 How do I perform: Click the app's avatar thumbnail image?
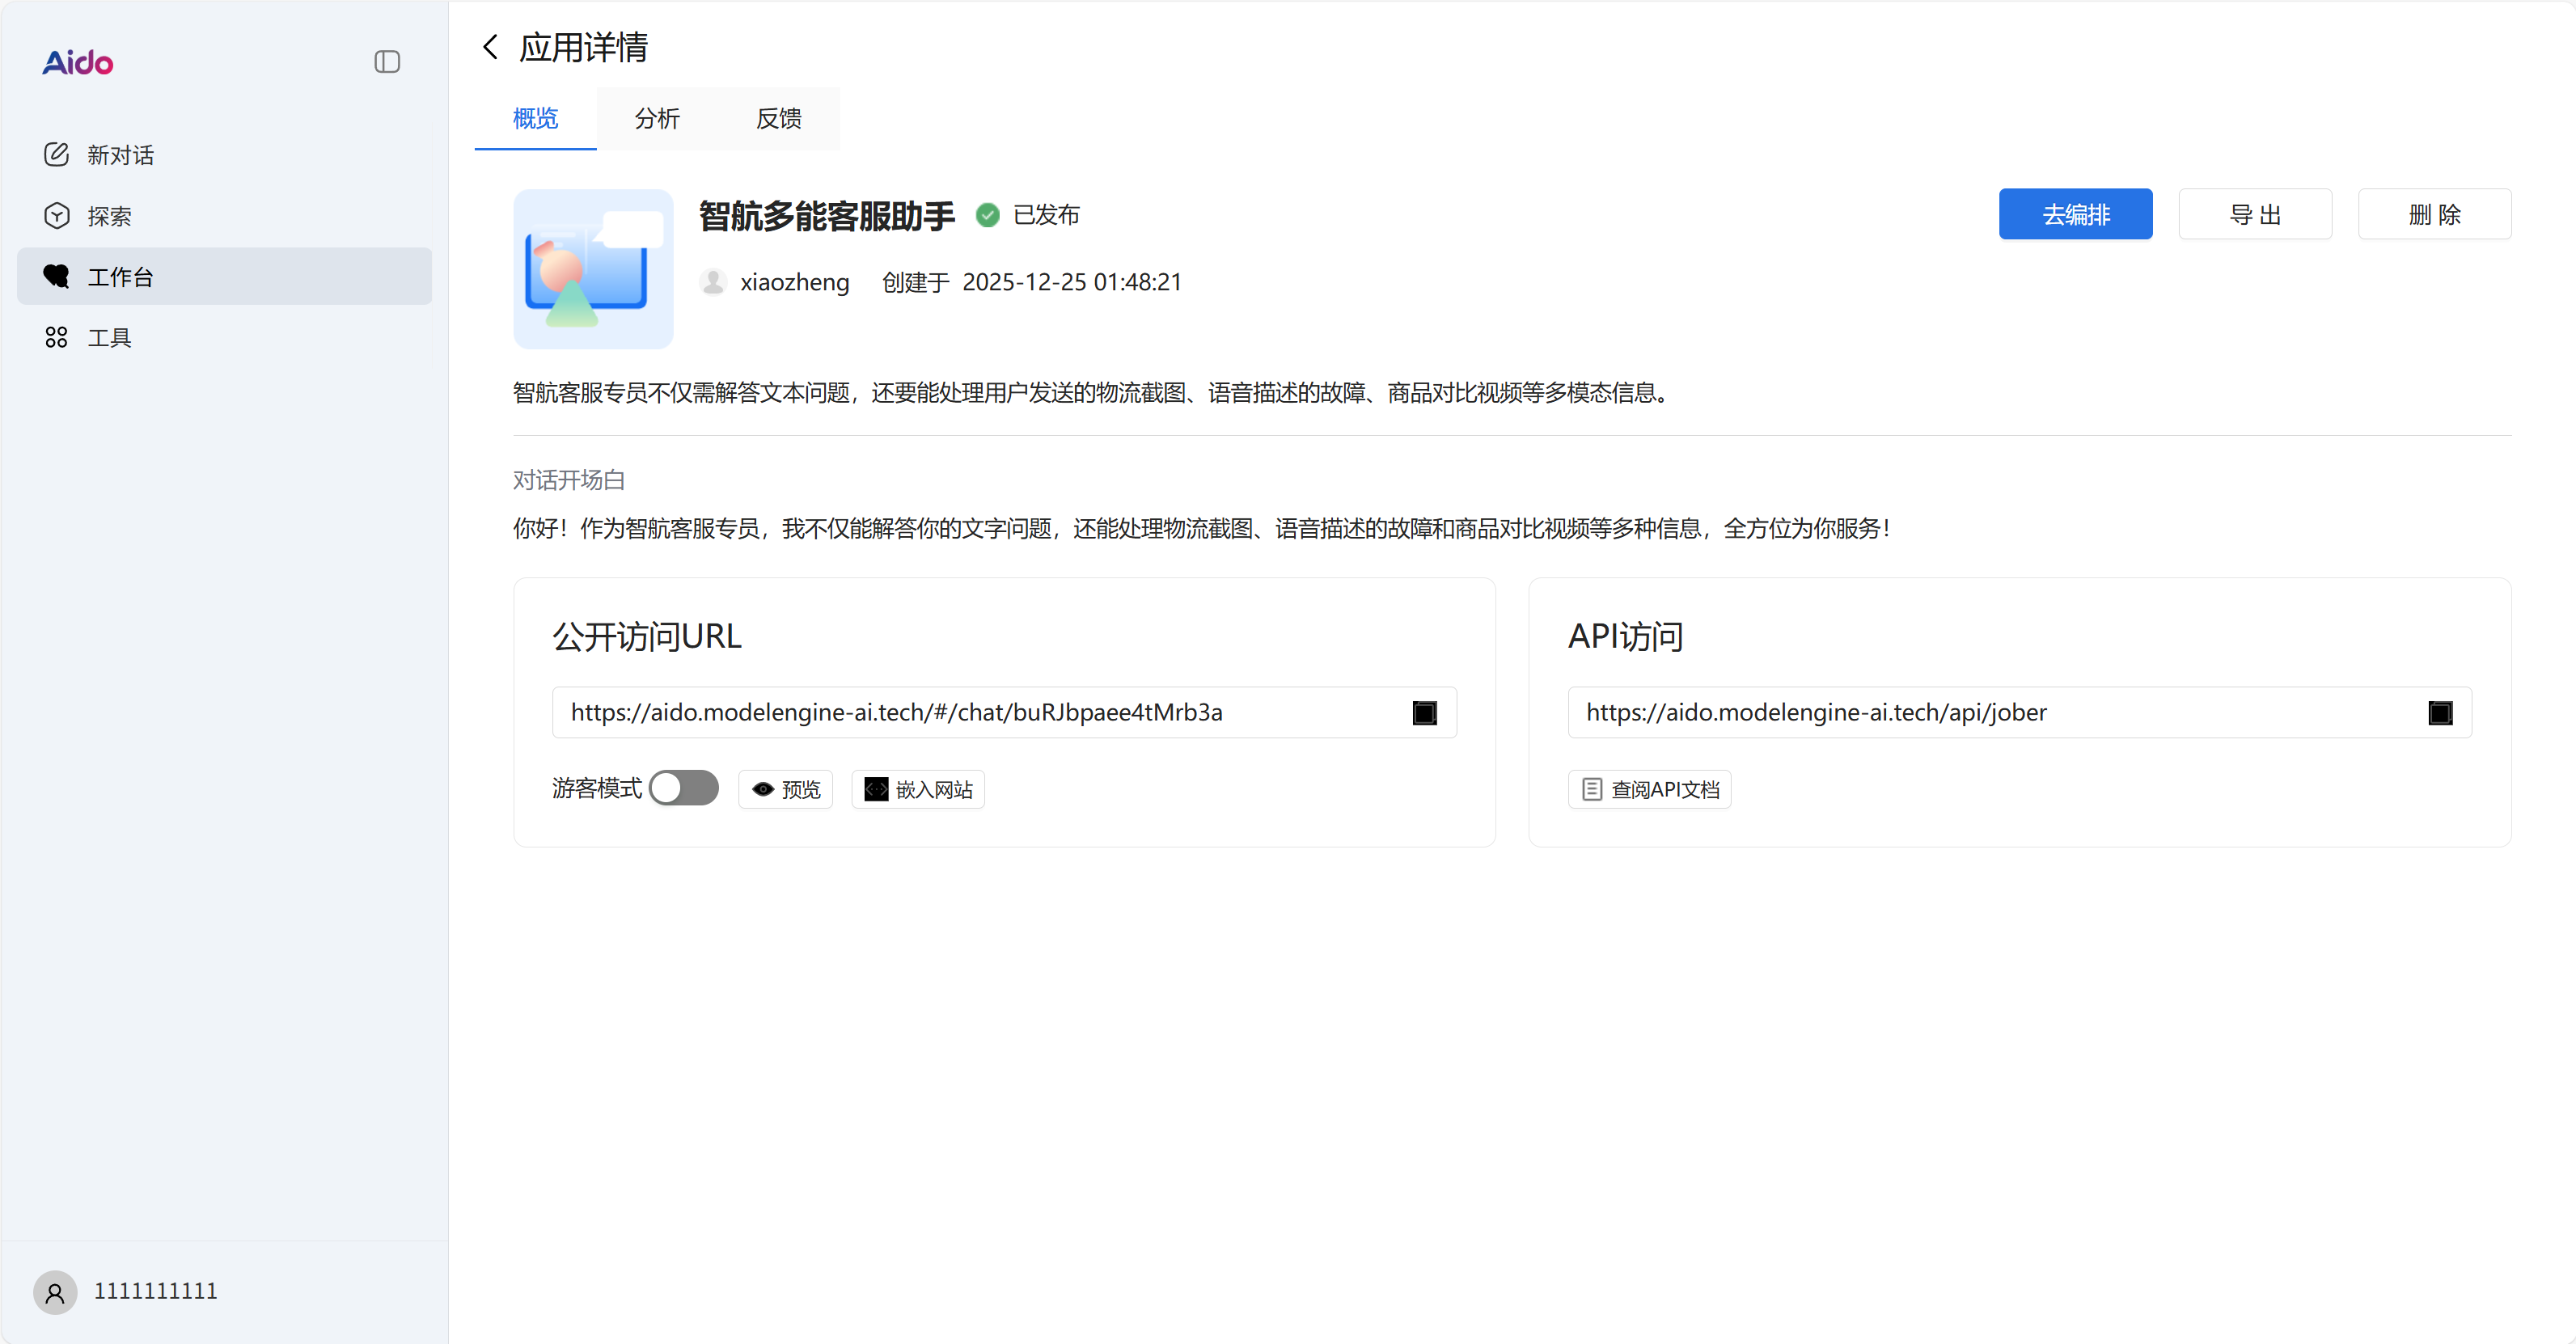593,268
